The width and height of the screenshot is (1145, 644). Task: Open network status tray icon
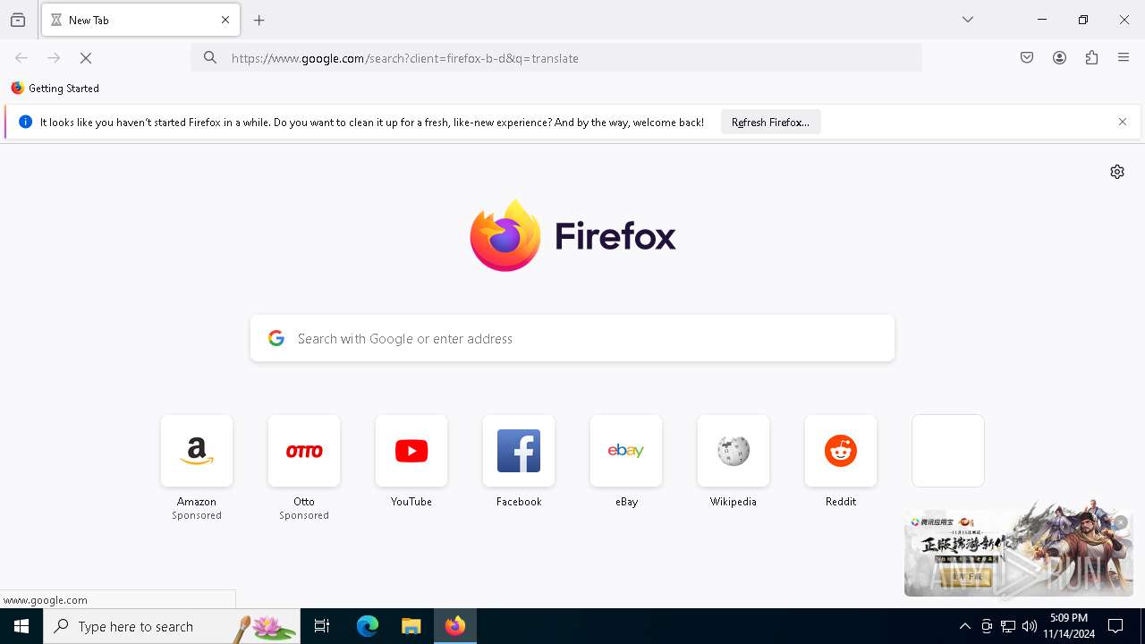coord(1008,627)
